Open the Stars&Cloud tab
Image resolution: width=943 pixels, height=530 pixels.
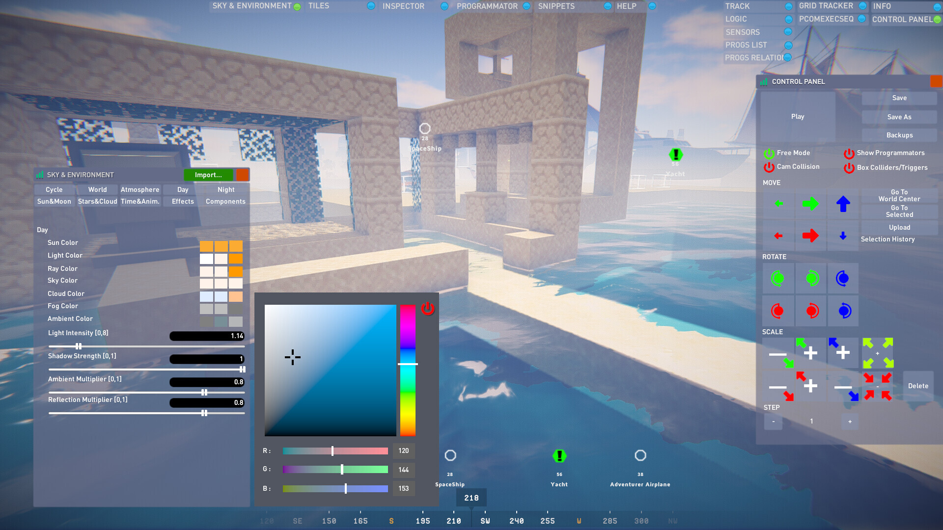pyautogui.click(x=97, y=201)
